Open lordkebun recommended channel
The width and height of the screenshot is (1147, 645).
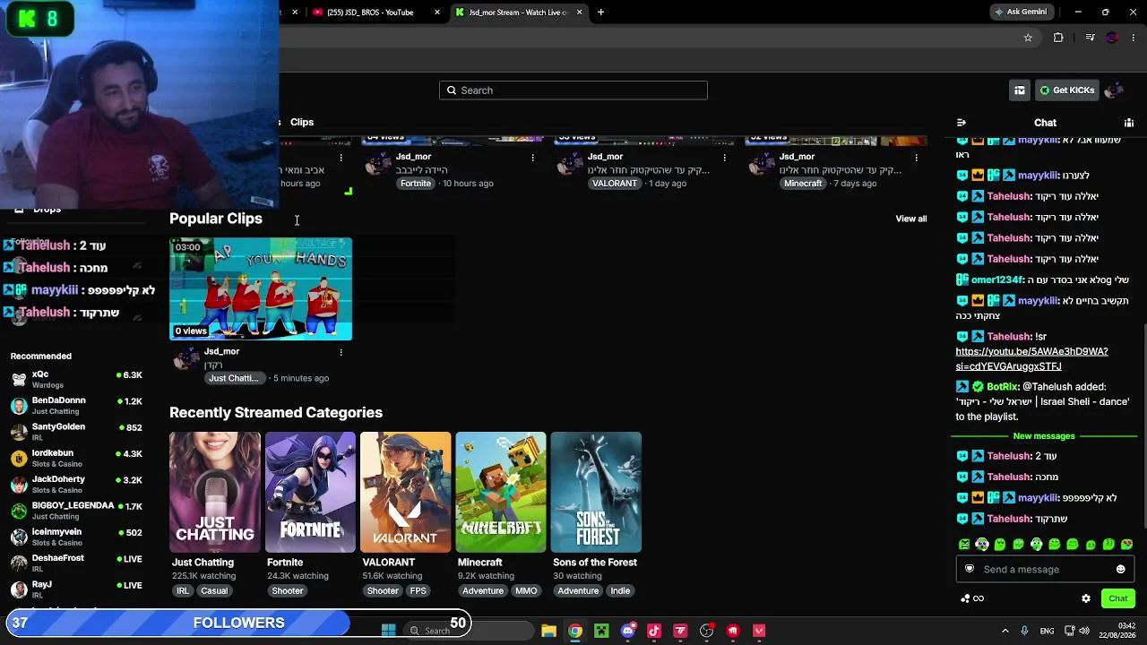point(76,458)
